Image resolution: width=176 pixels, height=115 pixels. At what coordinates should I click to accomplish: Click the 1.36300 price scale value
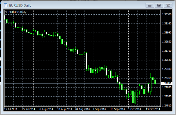(x=167, y=14)
